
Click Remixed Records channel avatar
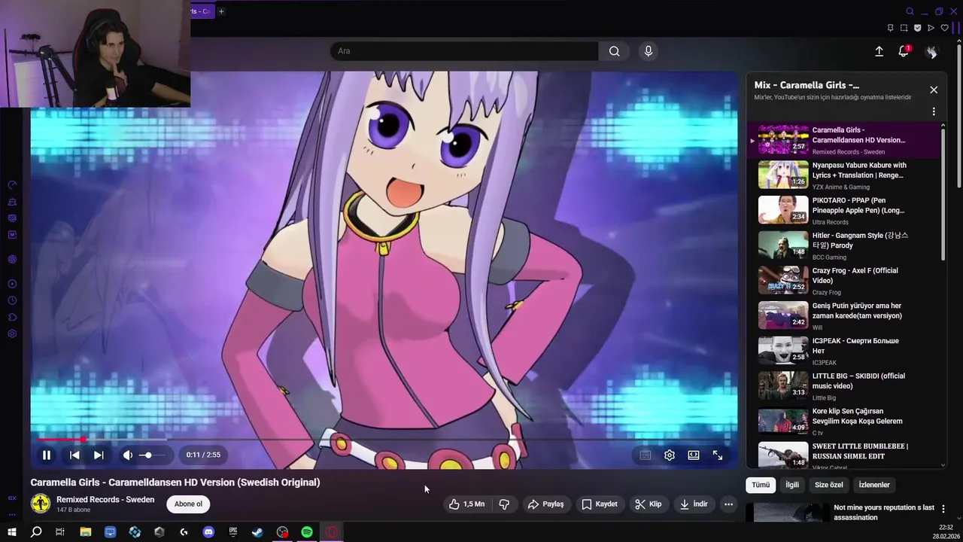click(41, 504)
